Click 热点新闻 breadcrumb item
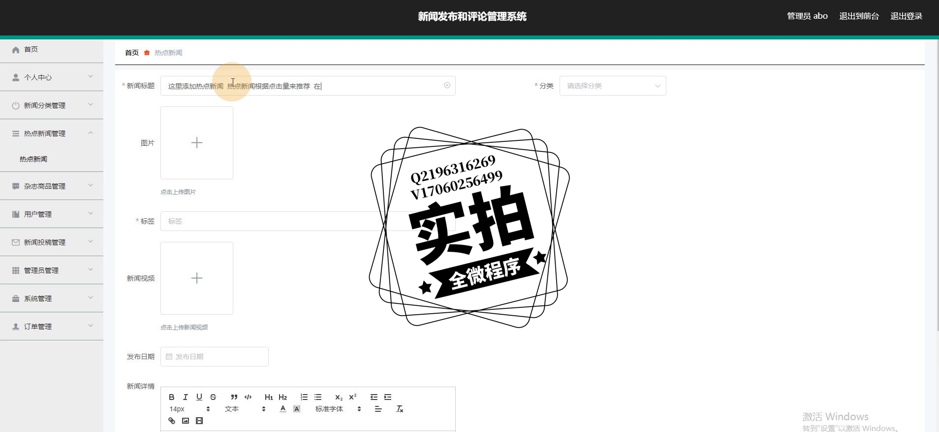The image size is (939, 432). [168, 53]
